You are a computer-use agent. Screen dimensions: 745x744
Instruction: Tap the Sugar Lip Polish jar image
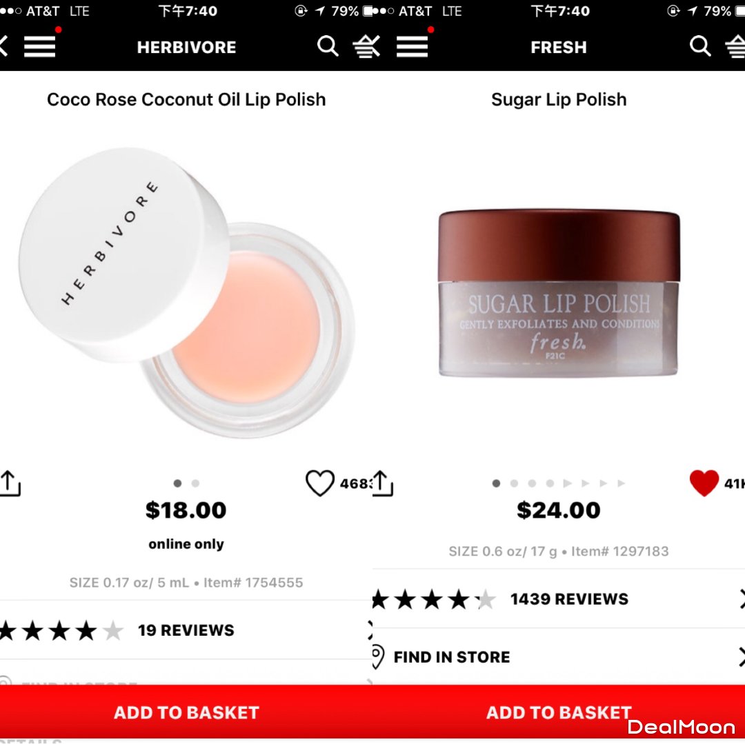(x=559, y=292)
